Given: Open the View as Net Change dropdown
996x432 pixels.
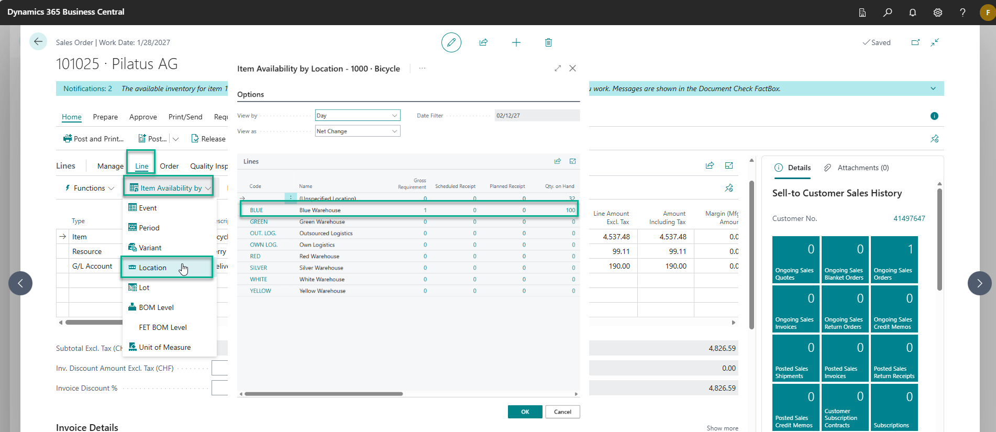Looking at the screenshot, I should [x=358, y=131].
